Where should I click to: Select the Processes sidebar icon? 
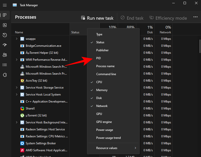pyautogui.click(x=5, y=15)
